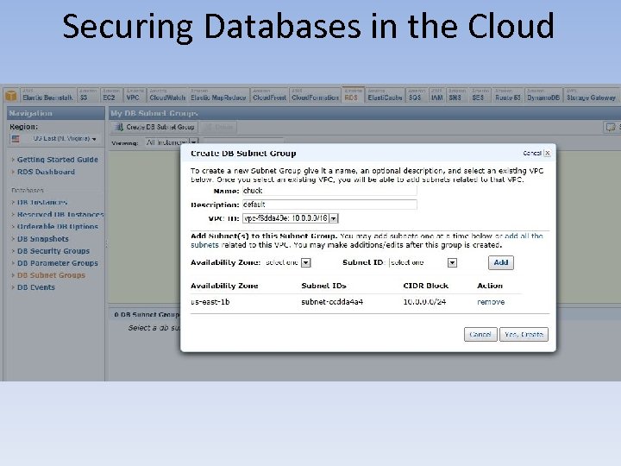Click the Yes, Create button
Screen dimensions: 621x466
coord(524,335)
